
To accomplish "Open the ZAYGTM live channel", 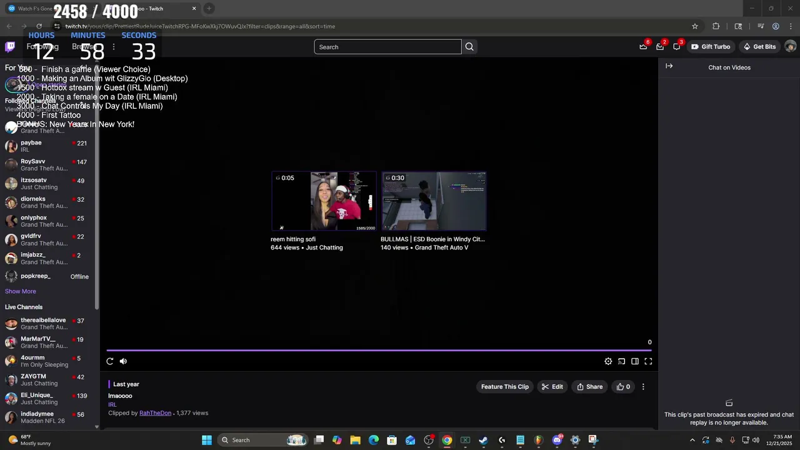I will pos(49,380).
